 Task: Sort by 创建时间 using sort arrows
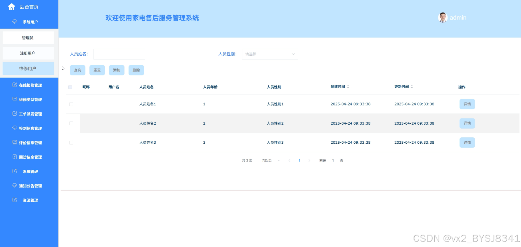click(348, 87)
